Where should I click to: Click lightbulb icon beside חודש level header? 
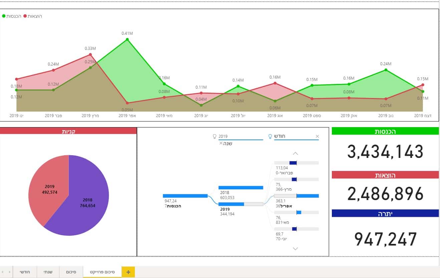pyautogui.click(x=270, y=136)
